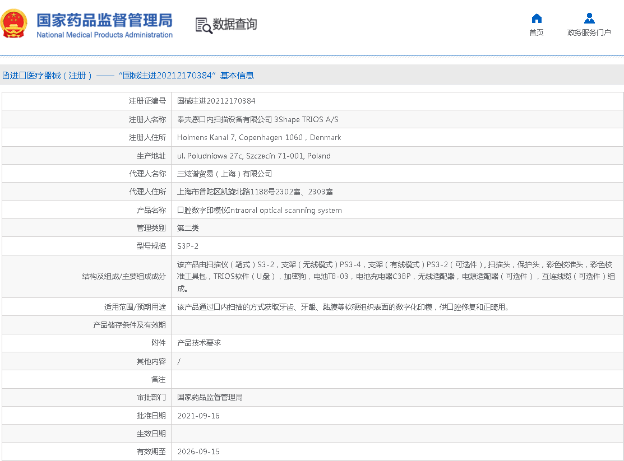
Task: Click the 注册人住所 row label
Action: (x=147, y=138)
